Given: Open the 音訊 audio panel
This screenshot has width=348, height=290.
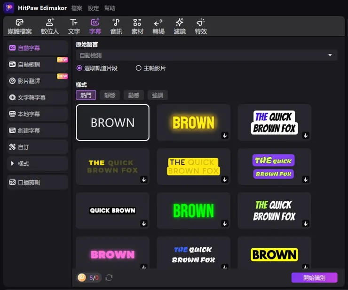Looking at the screenshot, I should tap(116, 27).
